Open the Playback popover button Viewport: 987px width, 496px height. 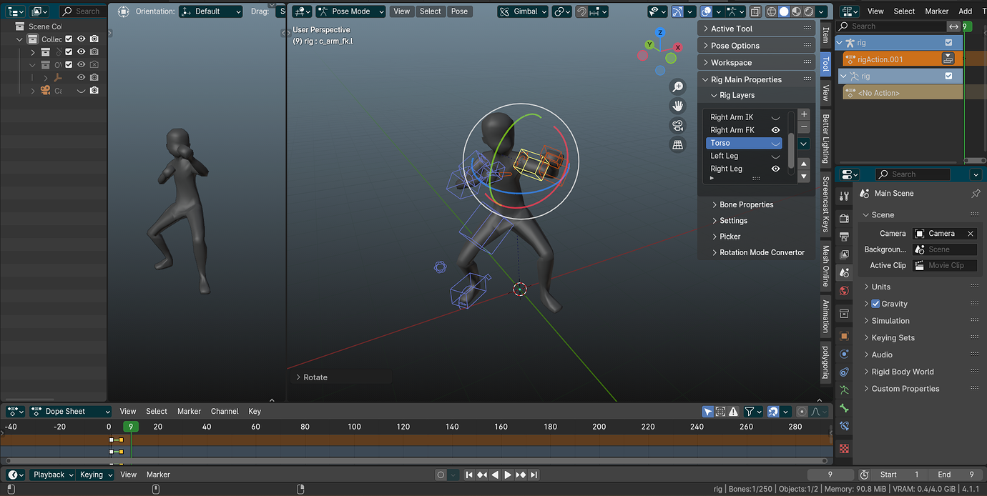click(52, 475)
